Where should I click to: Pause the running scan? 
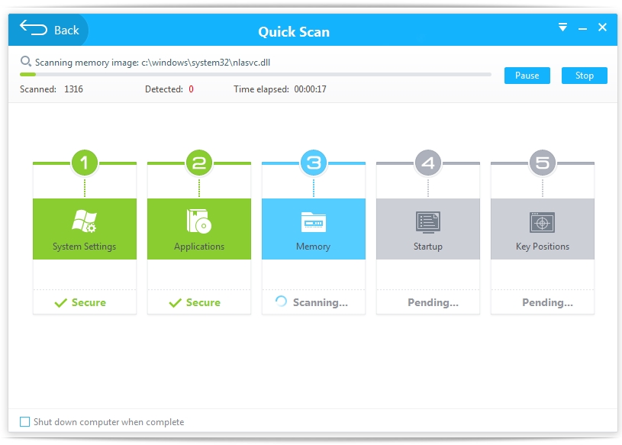point(527,76)
